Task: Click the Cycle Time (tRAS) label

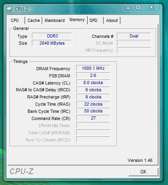Action: (53, 104)
